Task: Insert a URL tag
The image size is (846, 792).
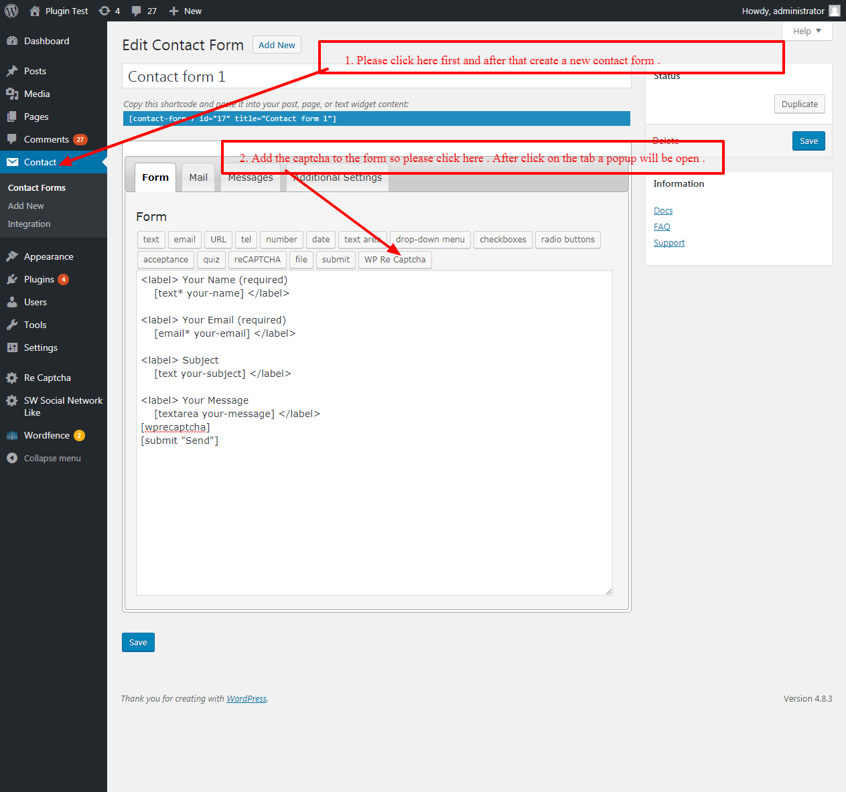Action: coord(218,240)
